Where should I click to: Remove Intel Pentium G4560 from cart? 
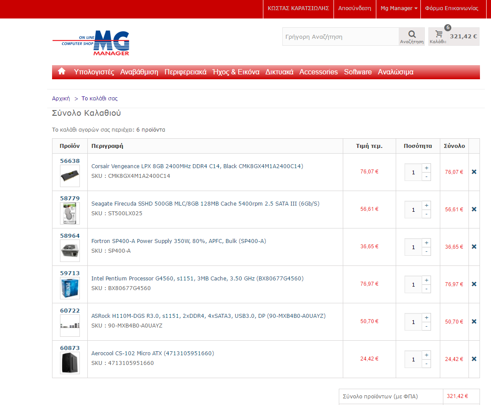tap(474, 284)
